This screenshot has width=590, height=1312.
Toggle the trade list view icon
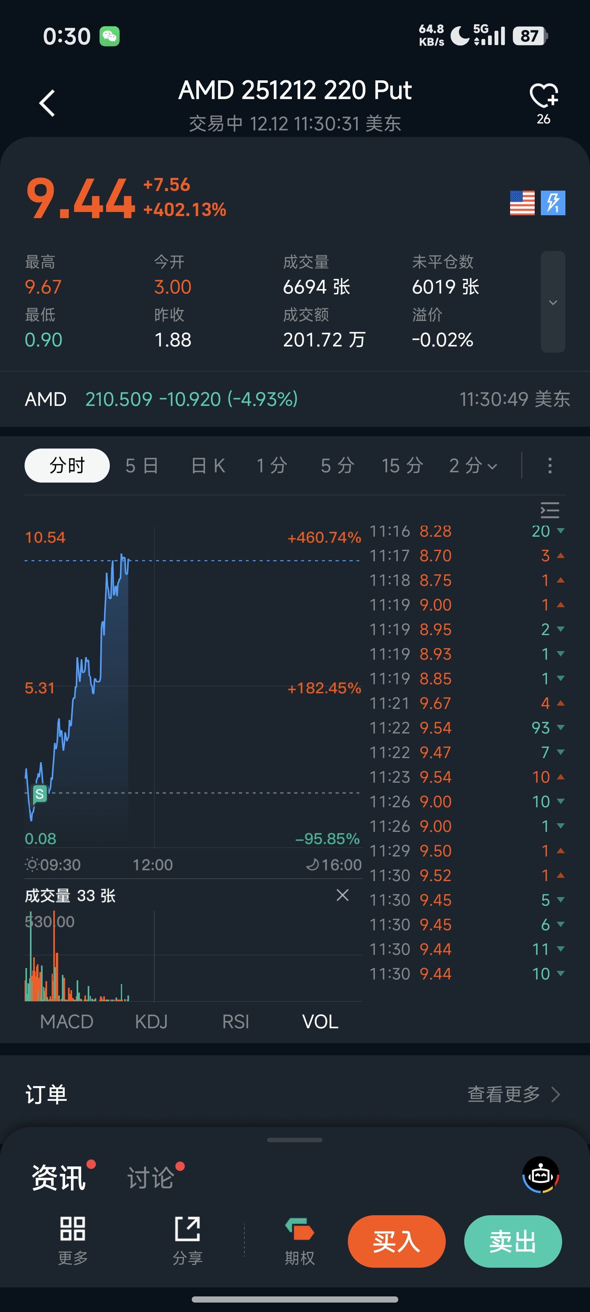tap(550, 510)
